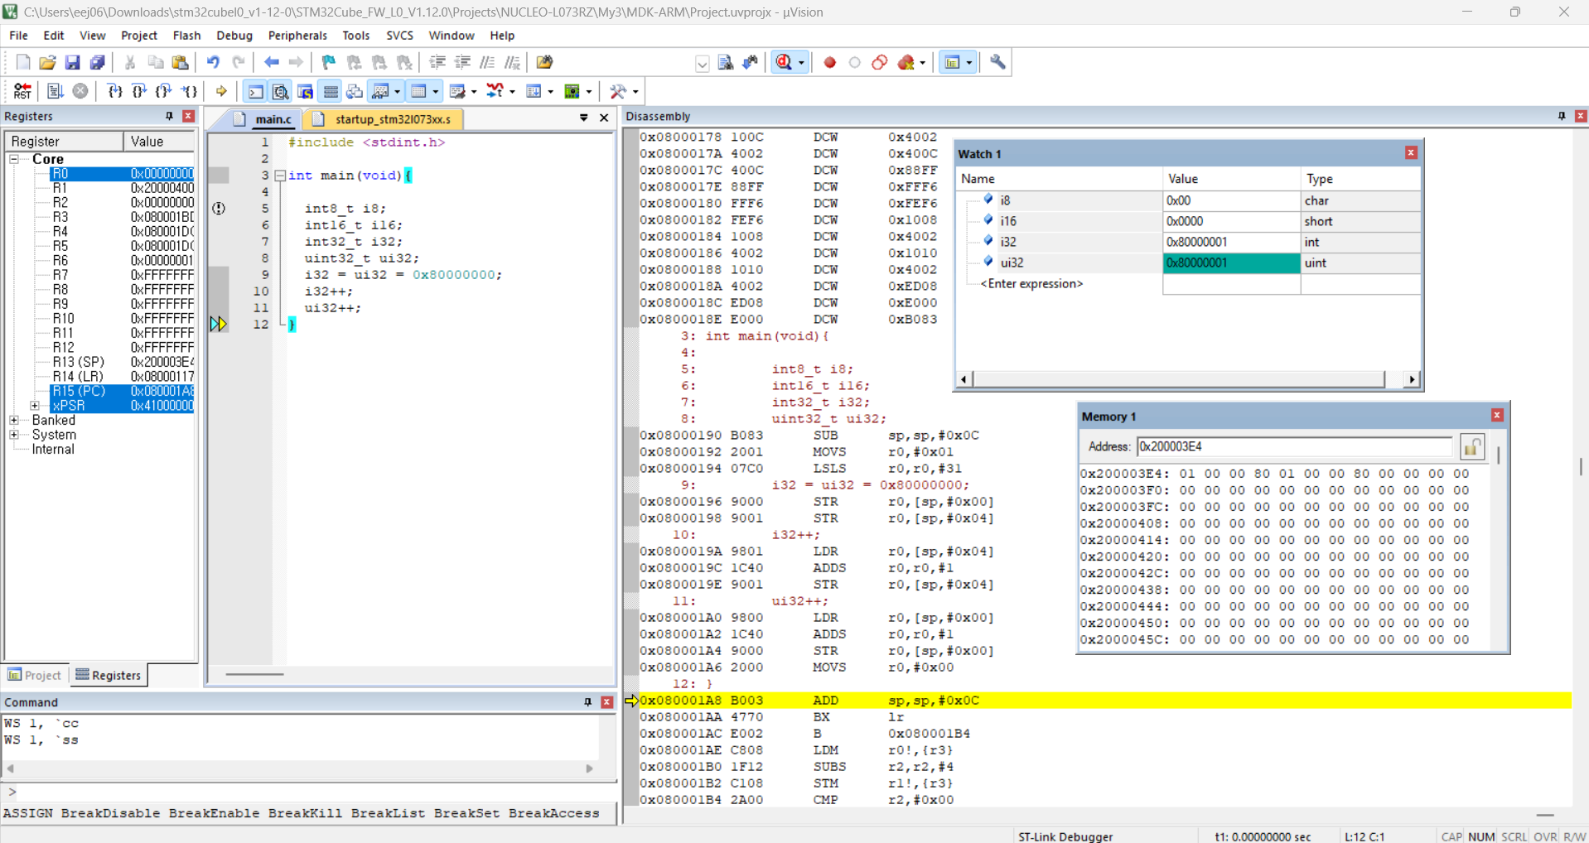
Task: Run the program with the Run icon
Action: click(x=56, y=91)
